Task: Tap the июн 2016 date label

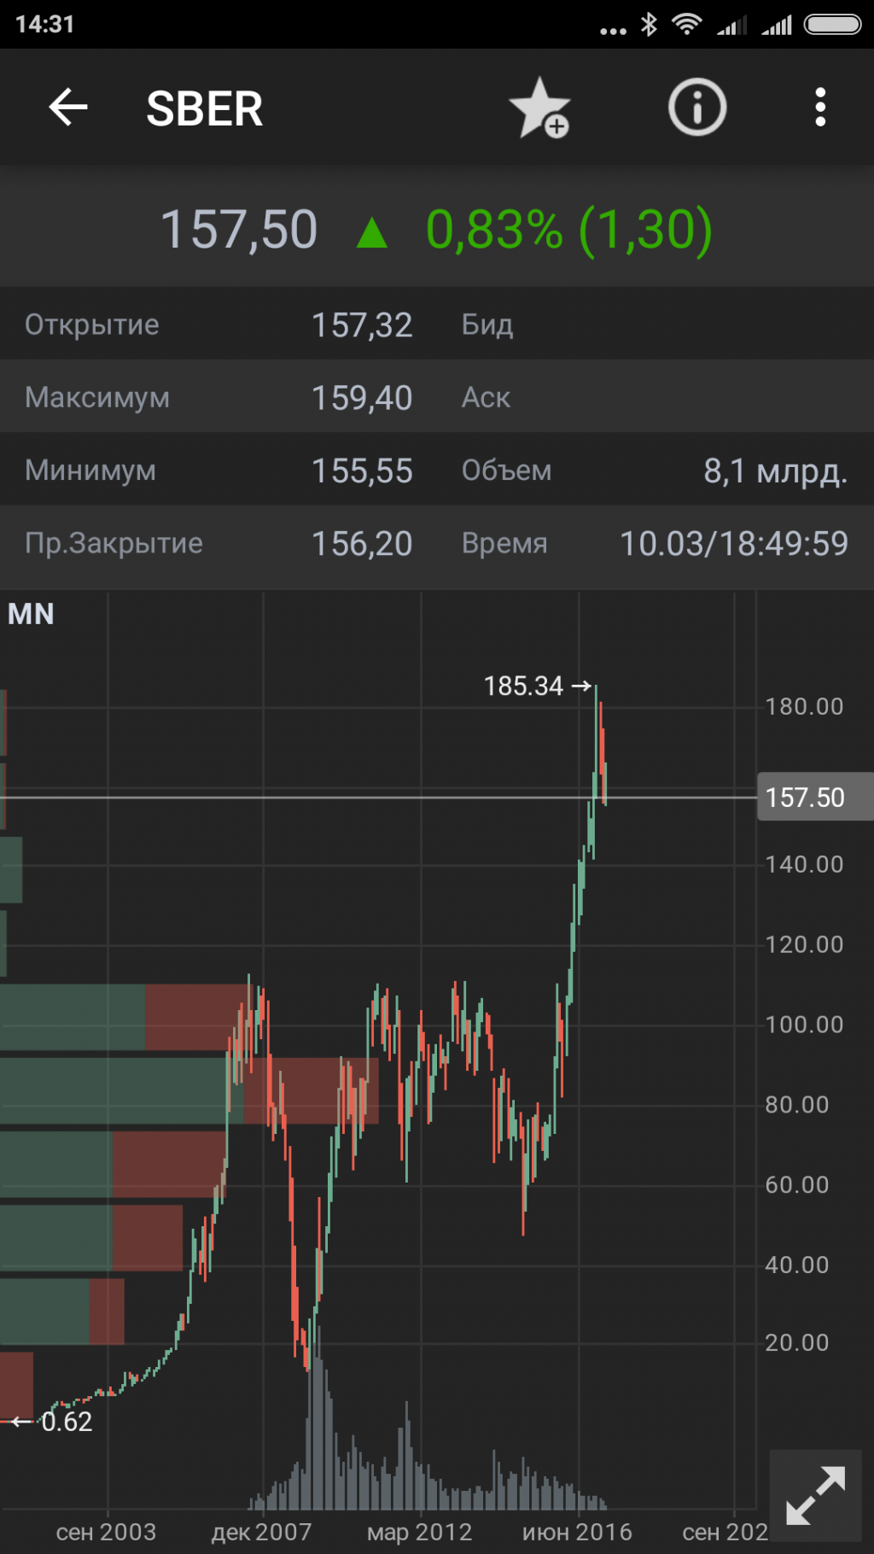Action: pos(577,1533)
